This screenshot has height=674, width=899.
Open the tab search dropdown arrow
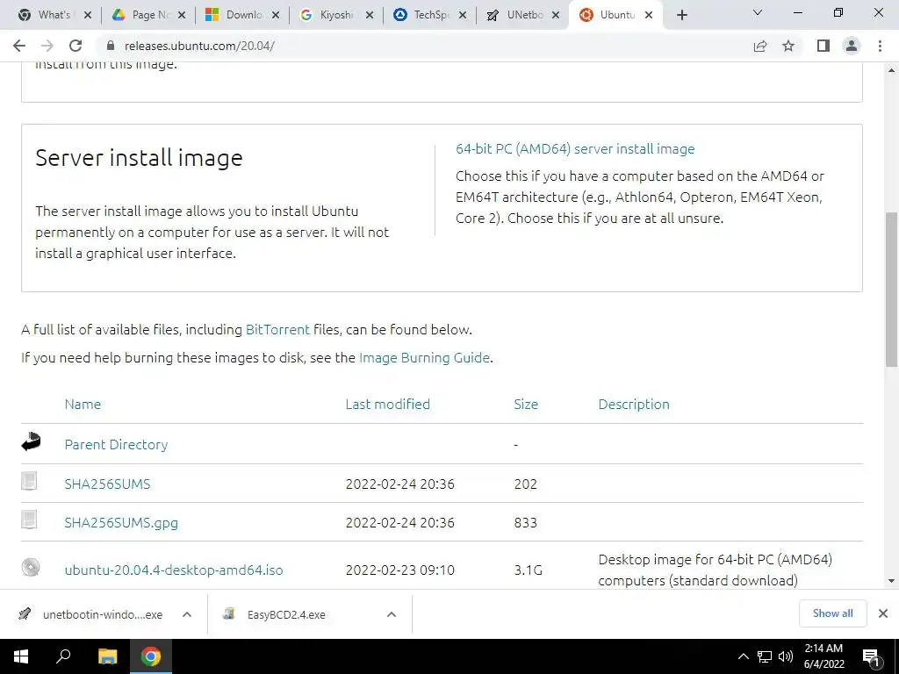coord(758,12)
